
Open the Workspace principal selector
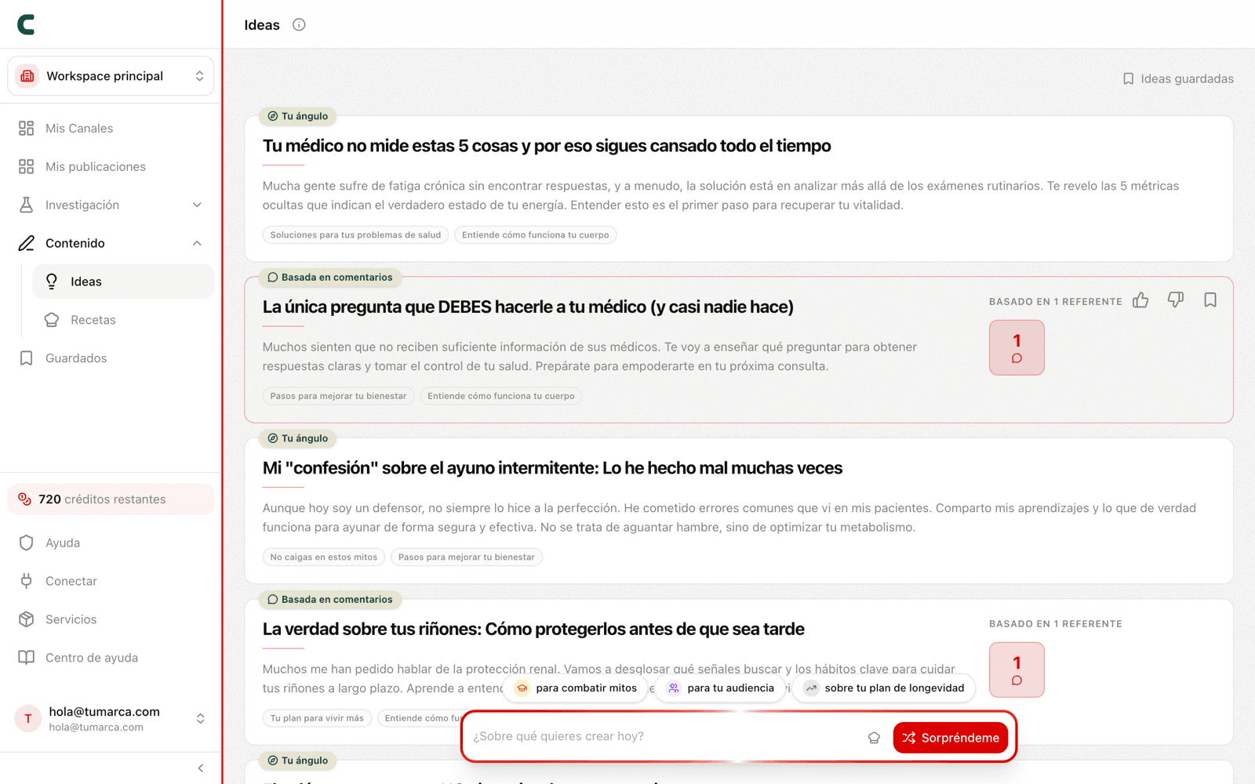coord(111,76)
